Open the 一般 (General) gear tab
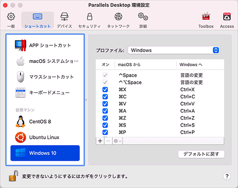The image size is (238, 188). point(11,21)
